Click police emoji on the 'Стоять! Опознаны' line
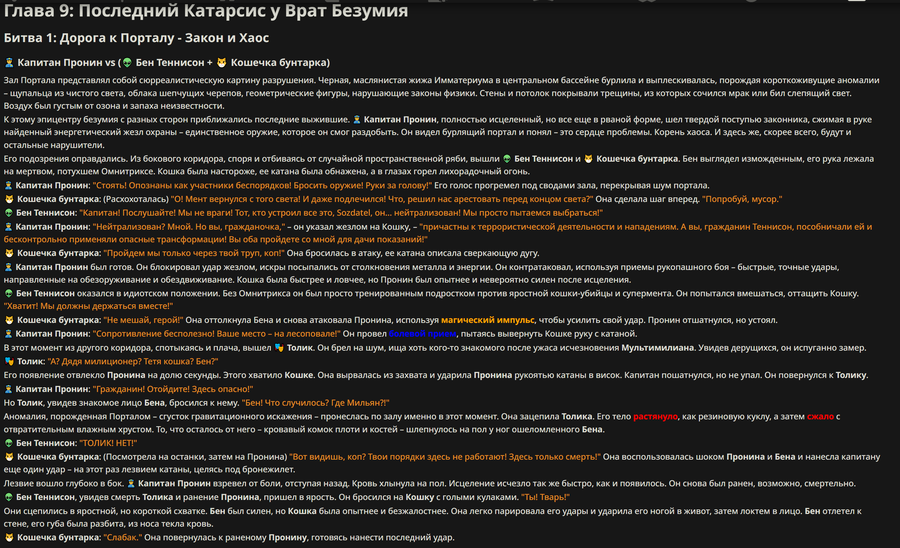This screenshot has width=900, height=548. pyautogui.click(x=8, y=185)
